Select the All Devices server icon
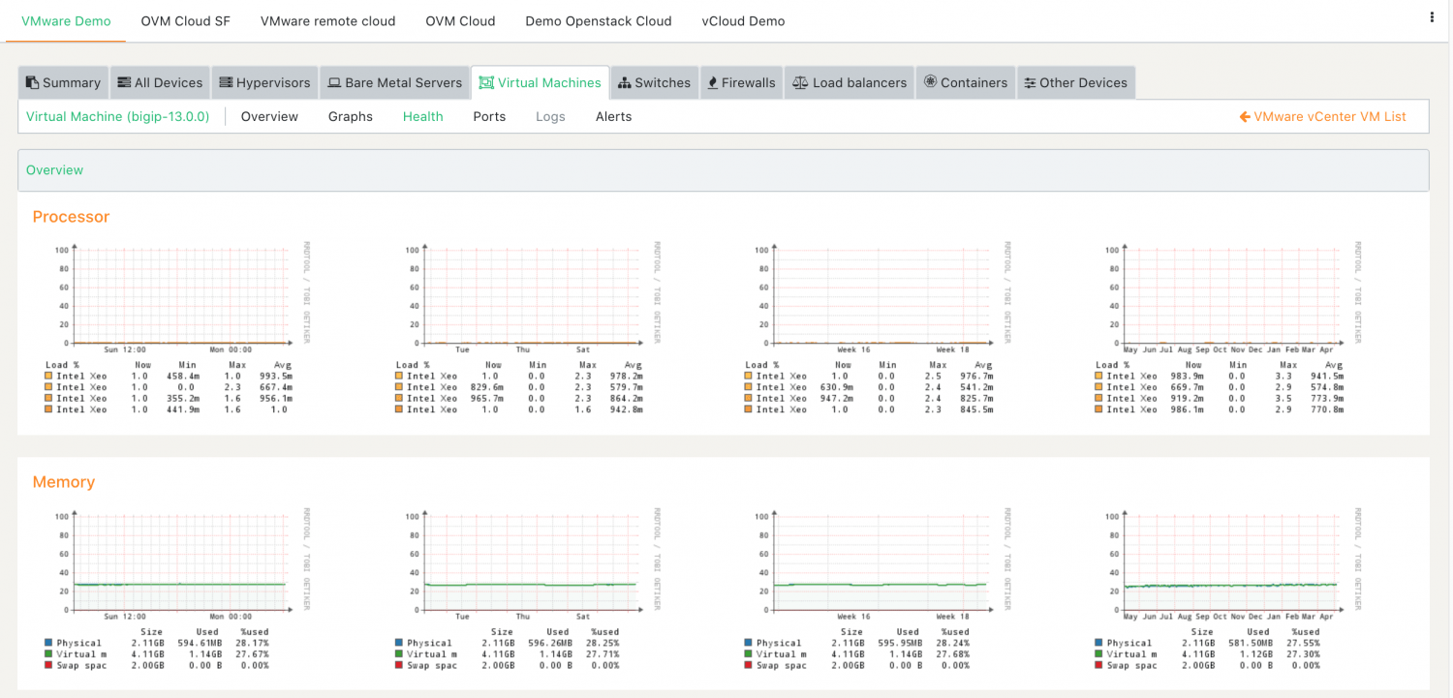 click(124, 82)
